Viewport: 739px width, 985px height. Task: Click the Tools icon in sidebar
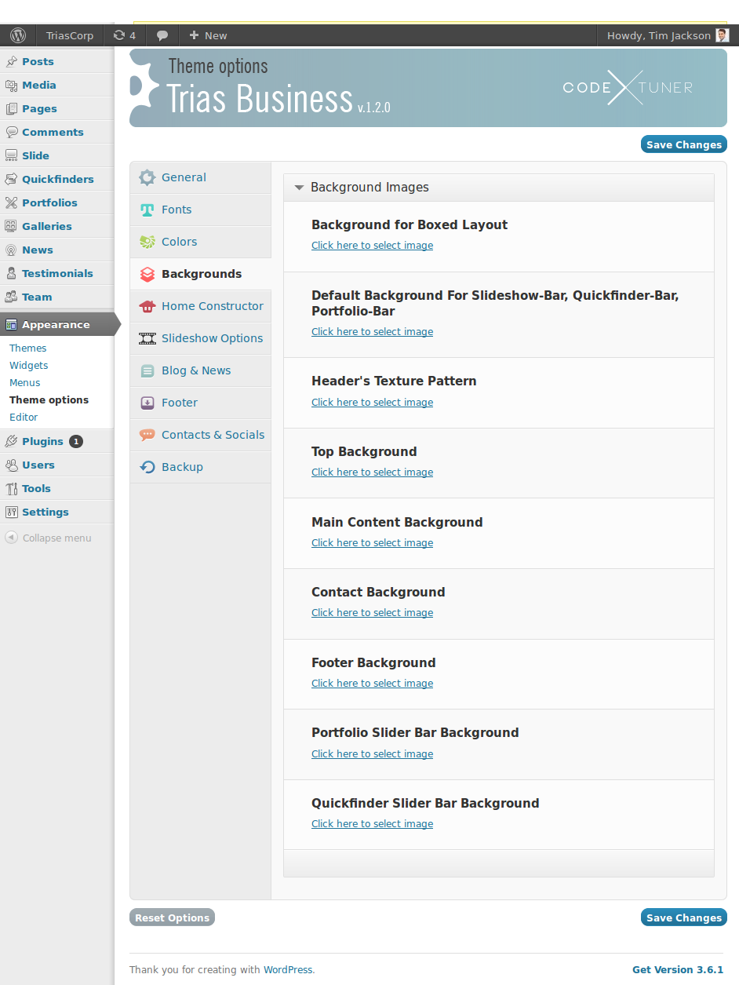[11, 488]
